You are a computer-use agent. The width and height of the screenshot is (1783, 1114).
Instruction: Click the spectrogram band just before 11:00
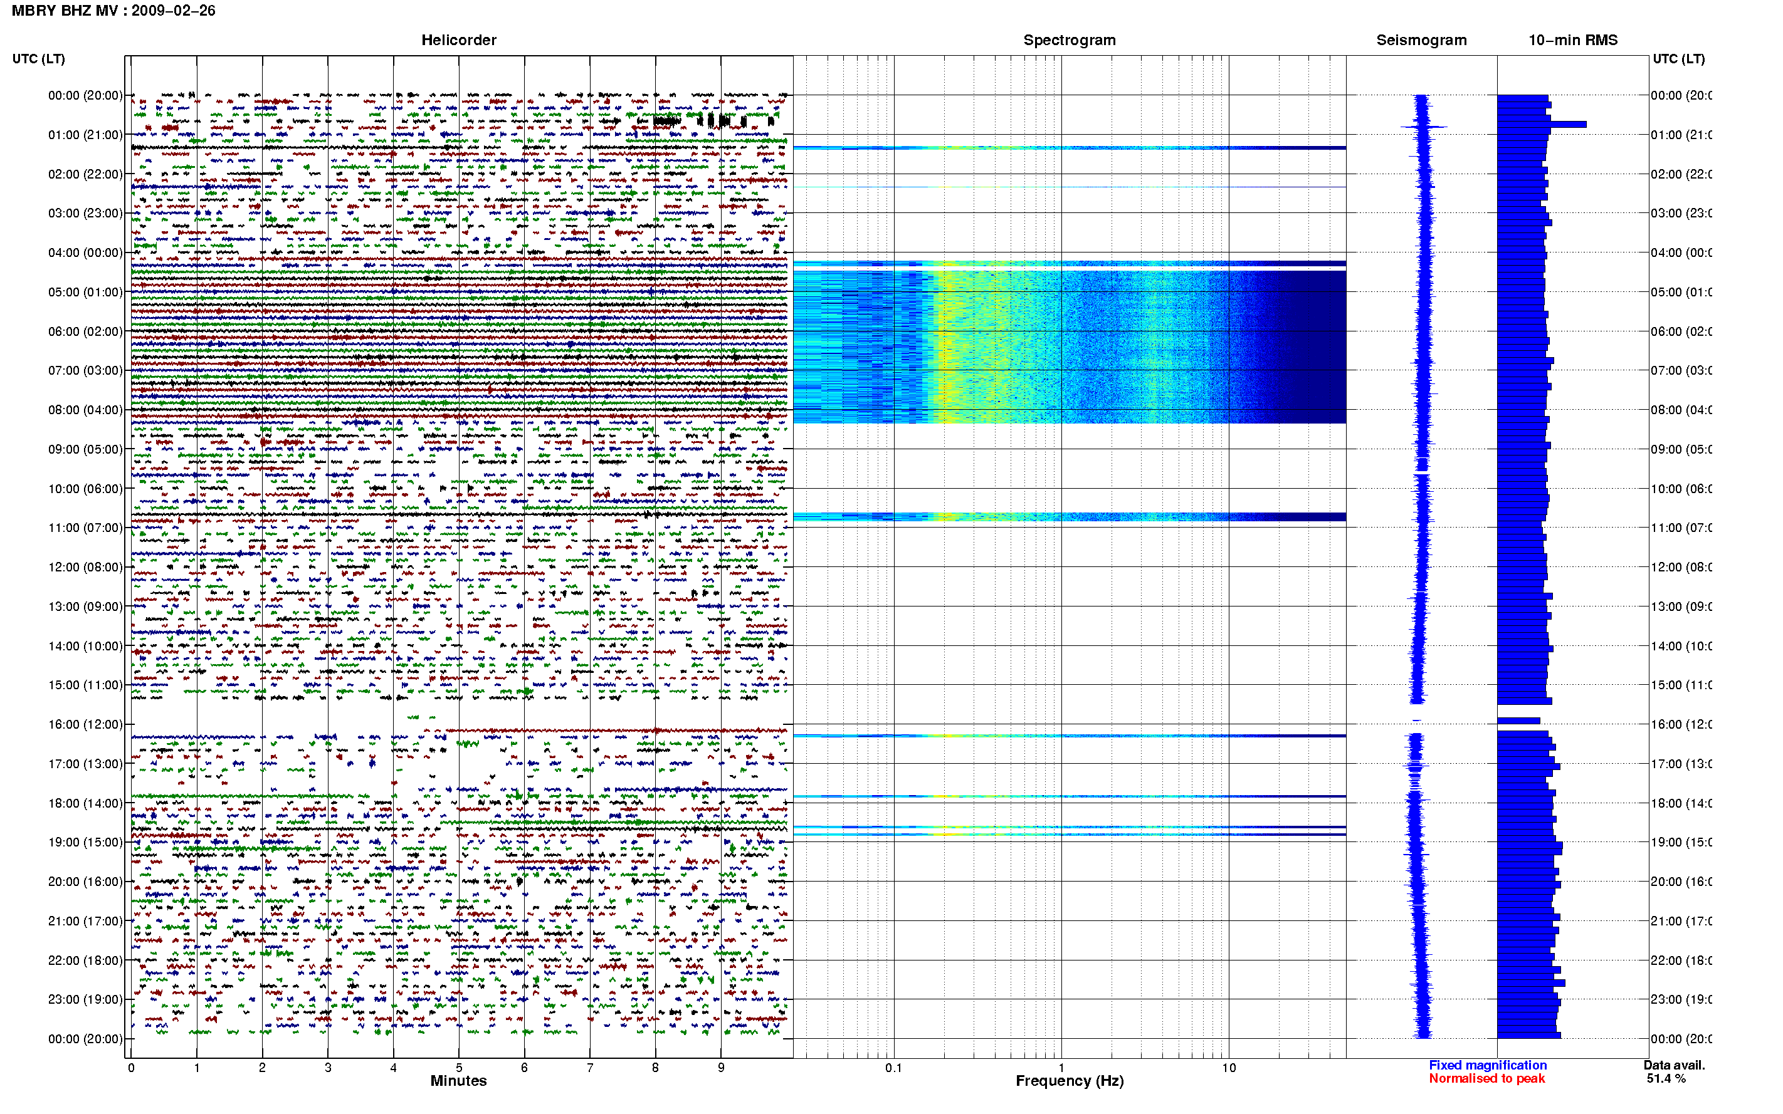pos(1070,518)
